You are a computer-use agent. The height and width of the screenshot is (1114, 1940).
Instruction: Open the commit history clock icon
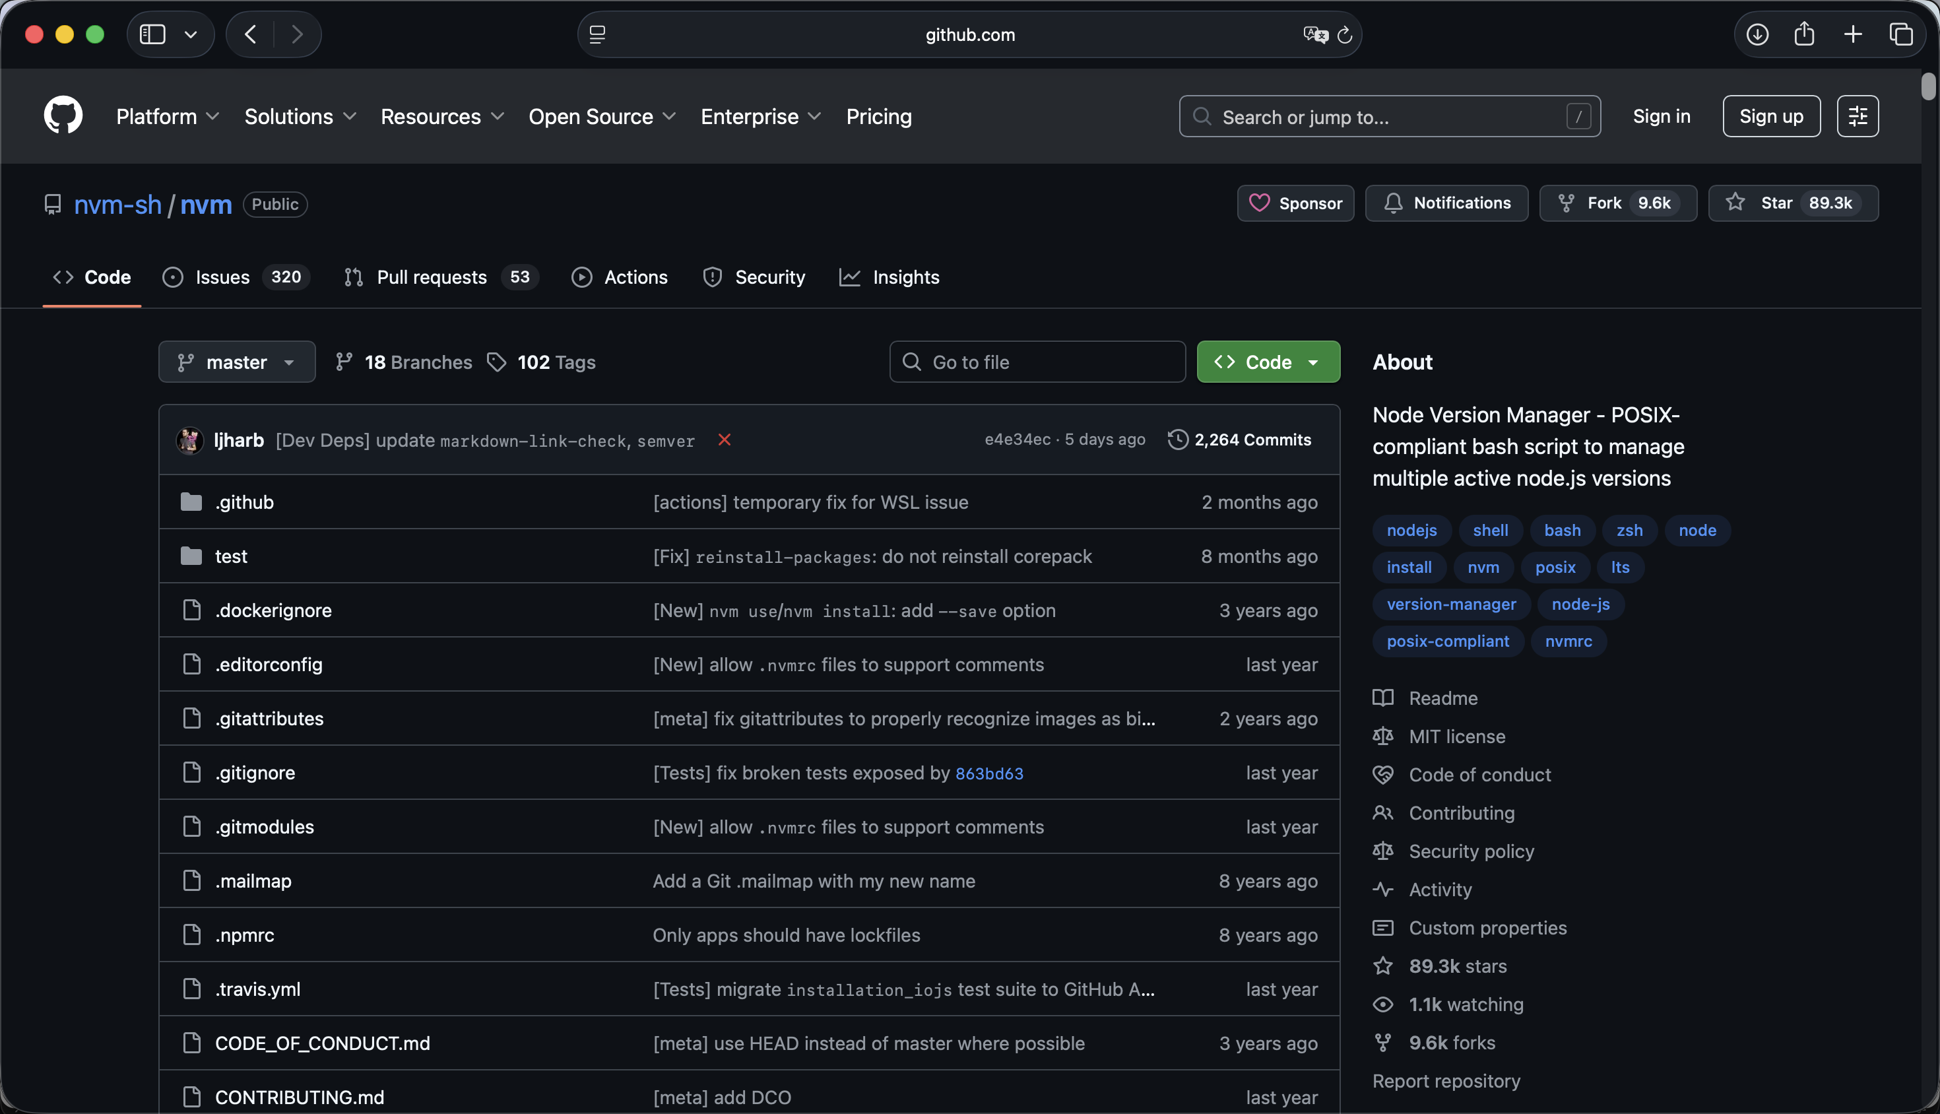1177,440
